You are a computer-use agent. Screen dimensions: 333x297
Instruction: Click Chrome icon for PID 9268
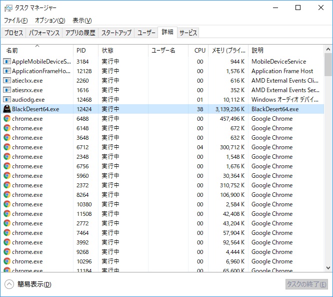(x=7, y=252)
